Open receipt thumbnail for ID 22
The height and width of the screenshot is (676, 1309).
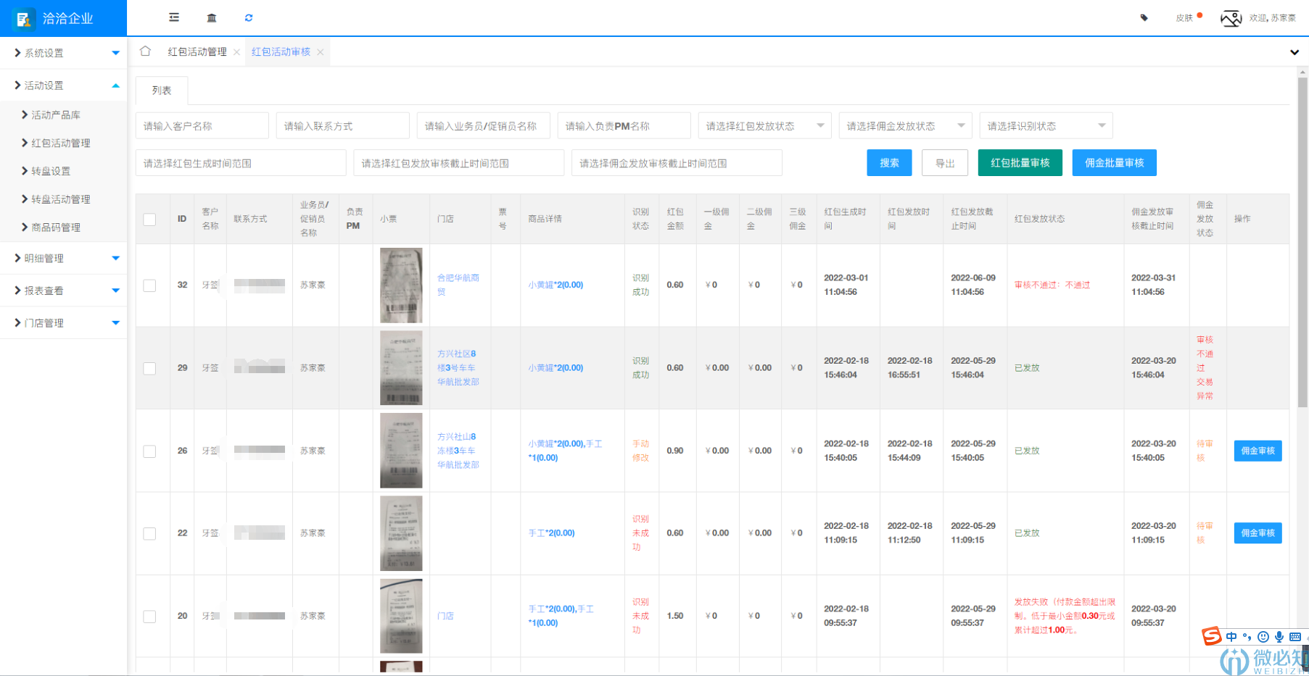pyautogui.click(x=401, y=533)
